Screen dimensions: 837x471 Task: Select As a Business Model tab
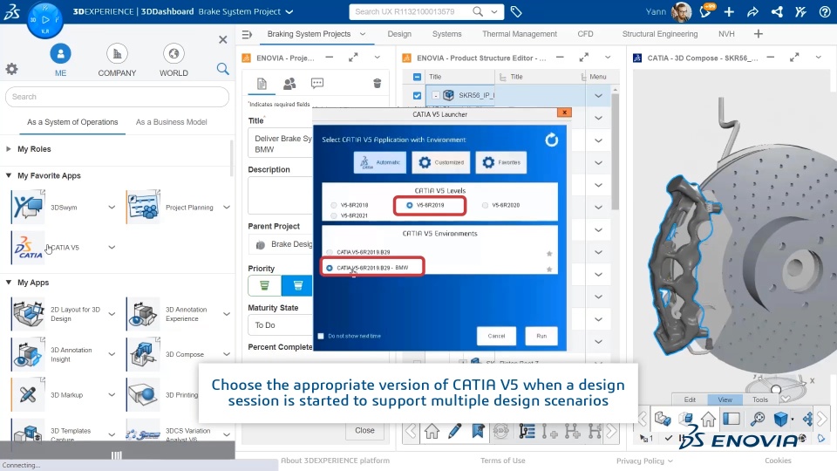click(172, 122)
